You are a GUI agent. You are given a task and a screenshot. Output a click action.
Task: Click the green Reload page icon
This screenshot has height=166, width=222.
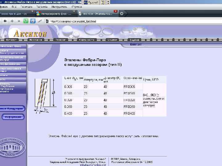pyautogui.click(x=26, y=21)
